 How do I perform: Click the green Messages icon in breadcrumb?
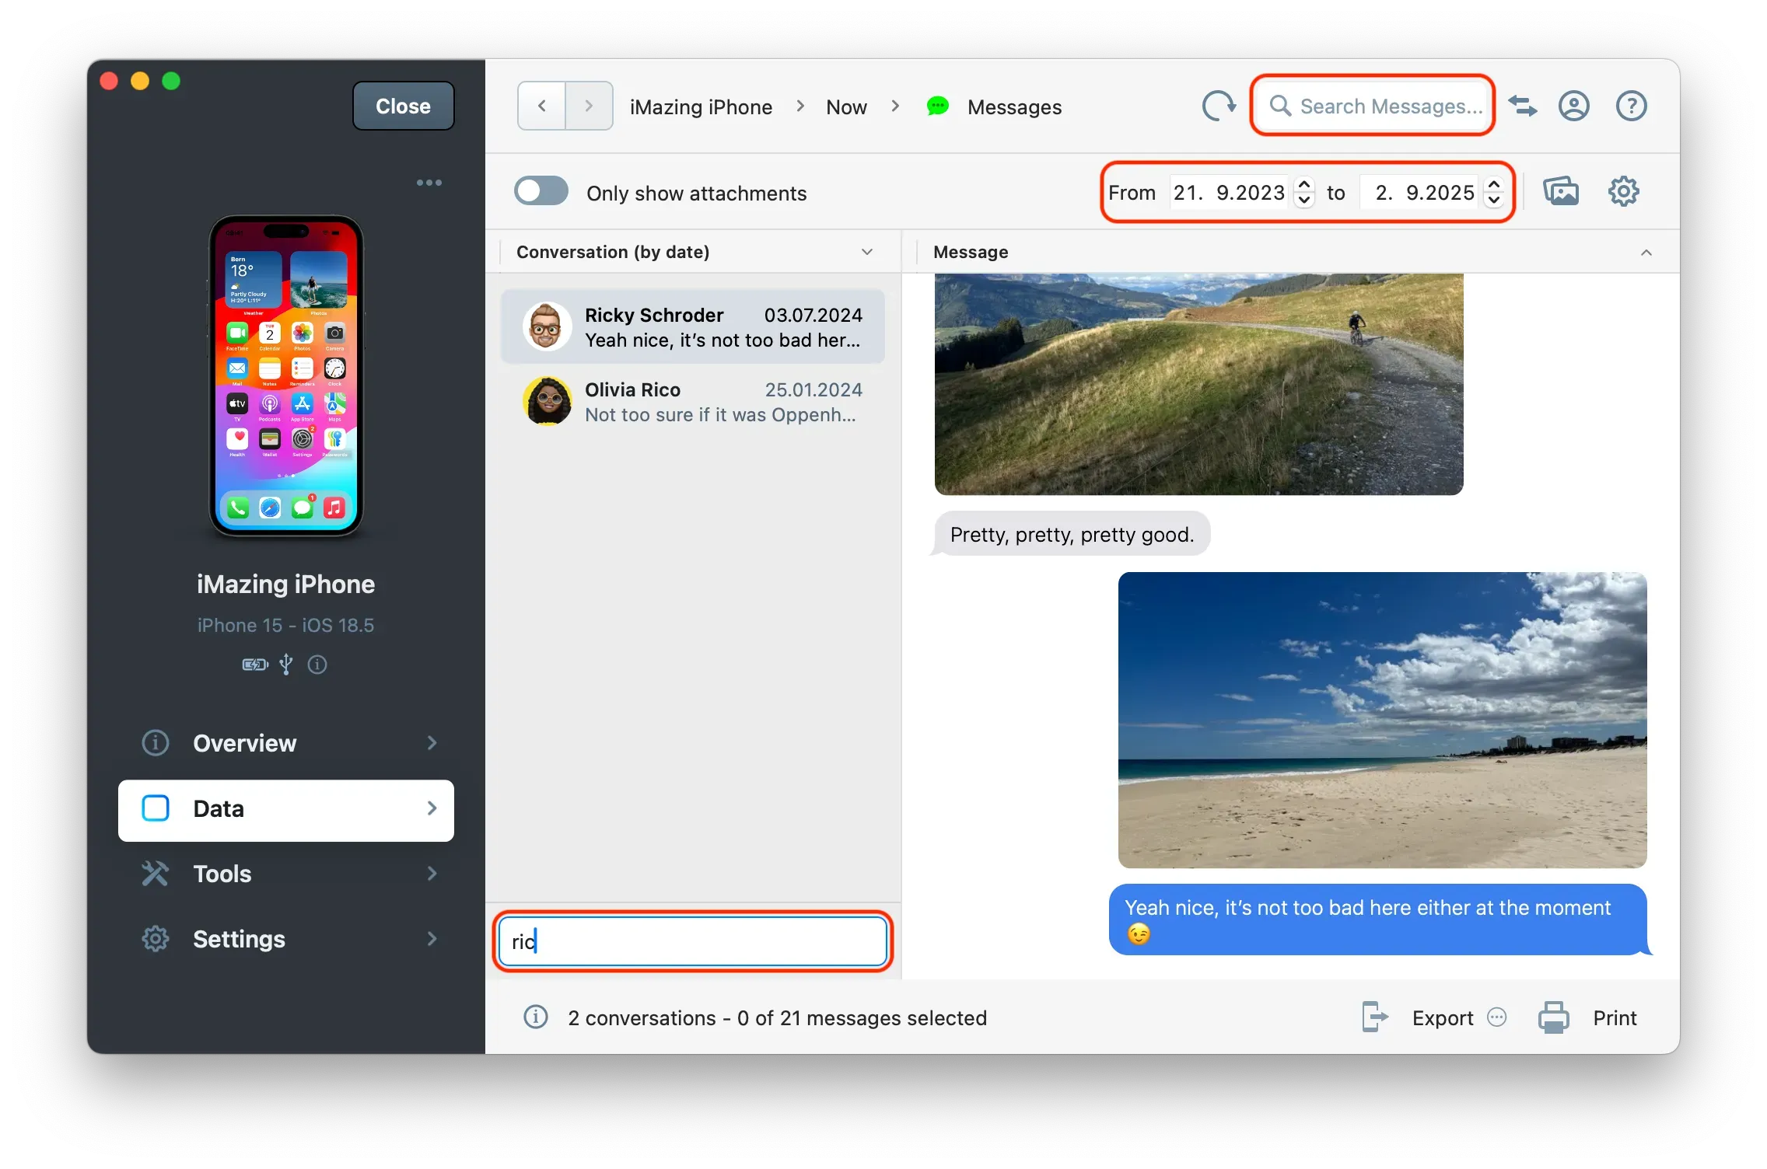[x=937, y=106]
